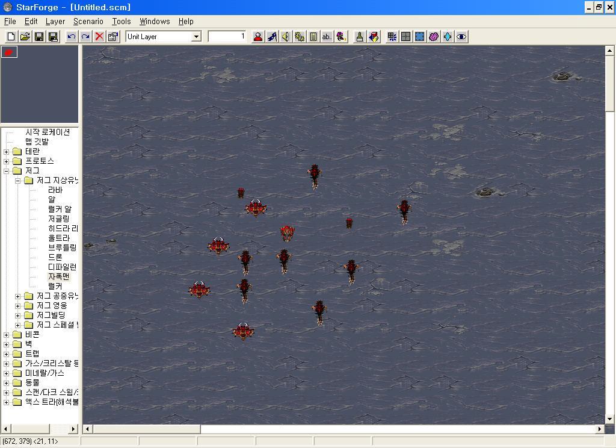This screenshot has width=616, height=448.
Task: Open the Edit menu
Action: [31, 21]
